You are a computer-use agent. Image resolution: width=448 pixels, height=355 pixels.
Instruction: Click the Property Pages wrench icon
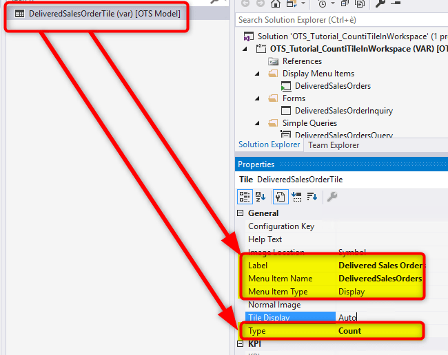pos(332,197)
